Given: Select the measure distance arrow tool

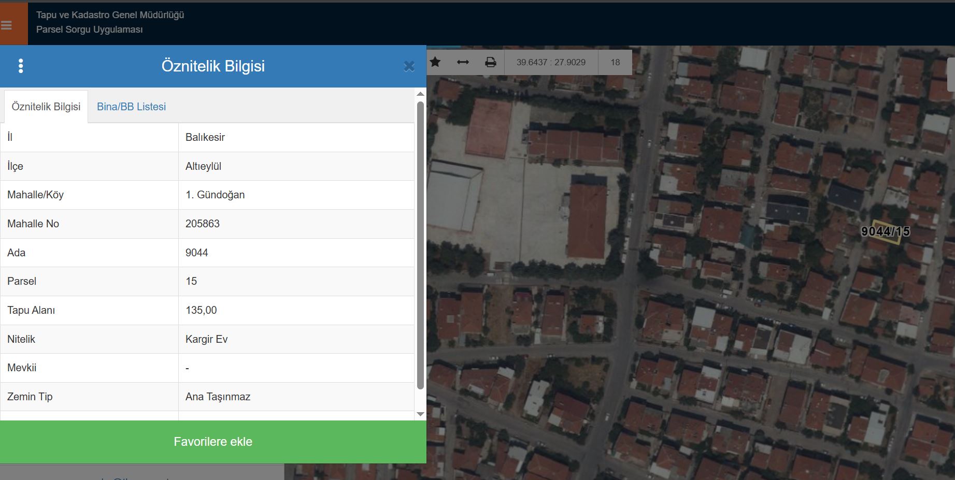Looking at the screenshot, I should [x=463, y=62].
